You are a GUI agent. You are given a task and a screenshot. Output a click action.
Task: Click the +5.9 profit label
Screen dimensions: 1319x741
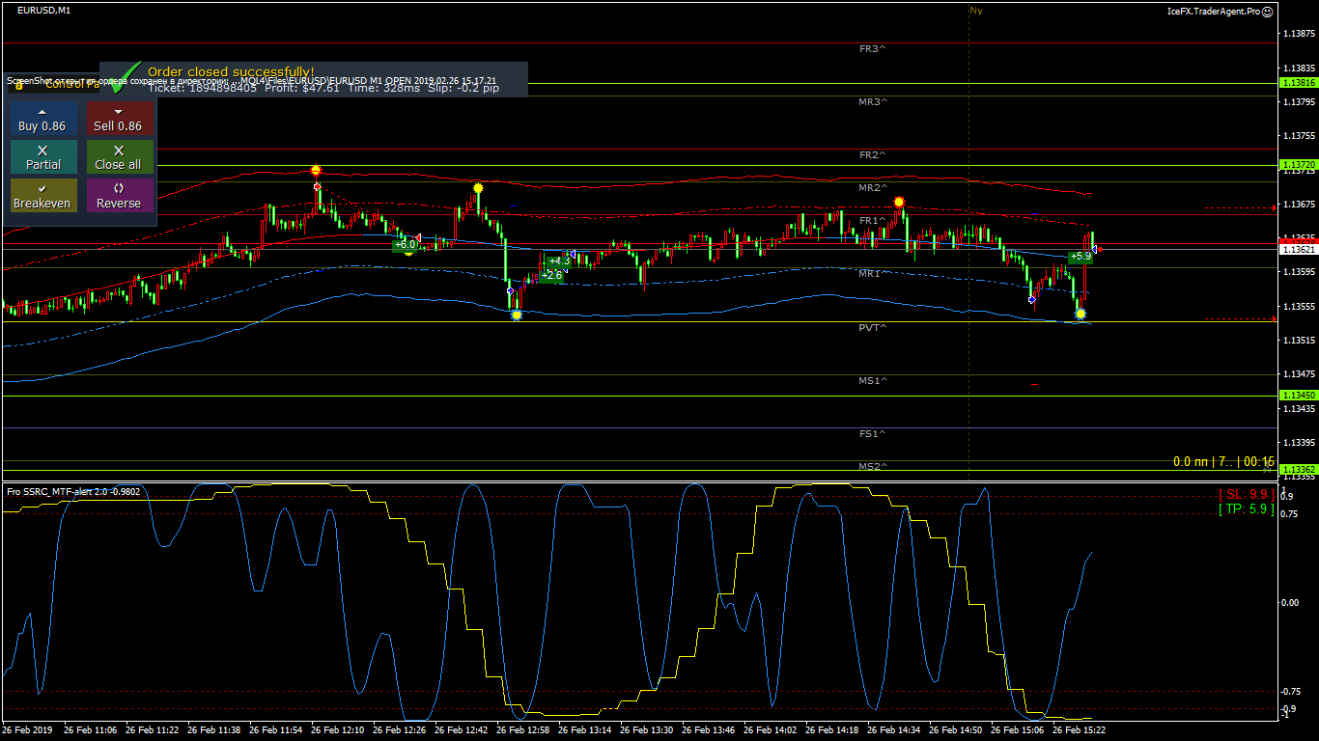[1080, 257]
